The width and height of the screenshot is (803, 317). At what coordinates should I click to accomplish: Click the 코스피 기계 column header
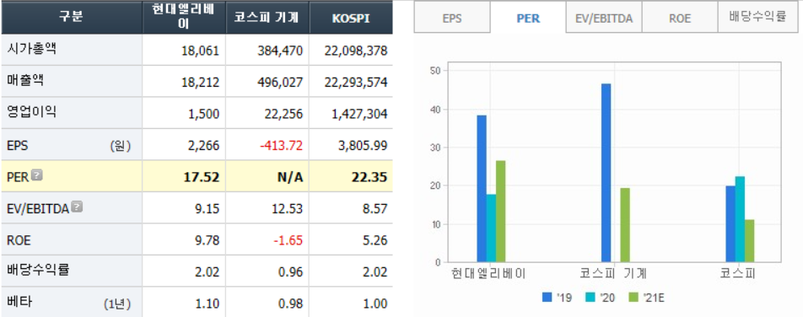click(x=267, y=17)
